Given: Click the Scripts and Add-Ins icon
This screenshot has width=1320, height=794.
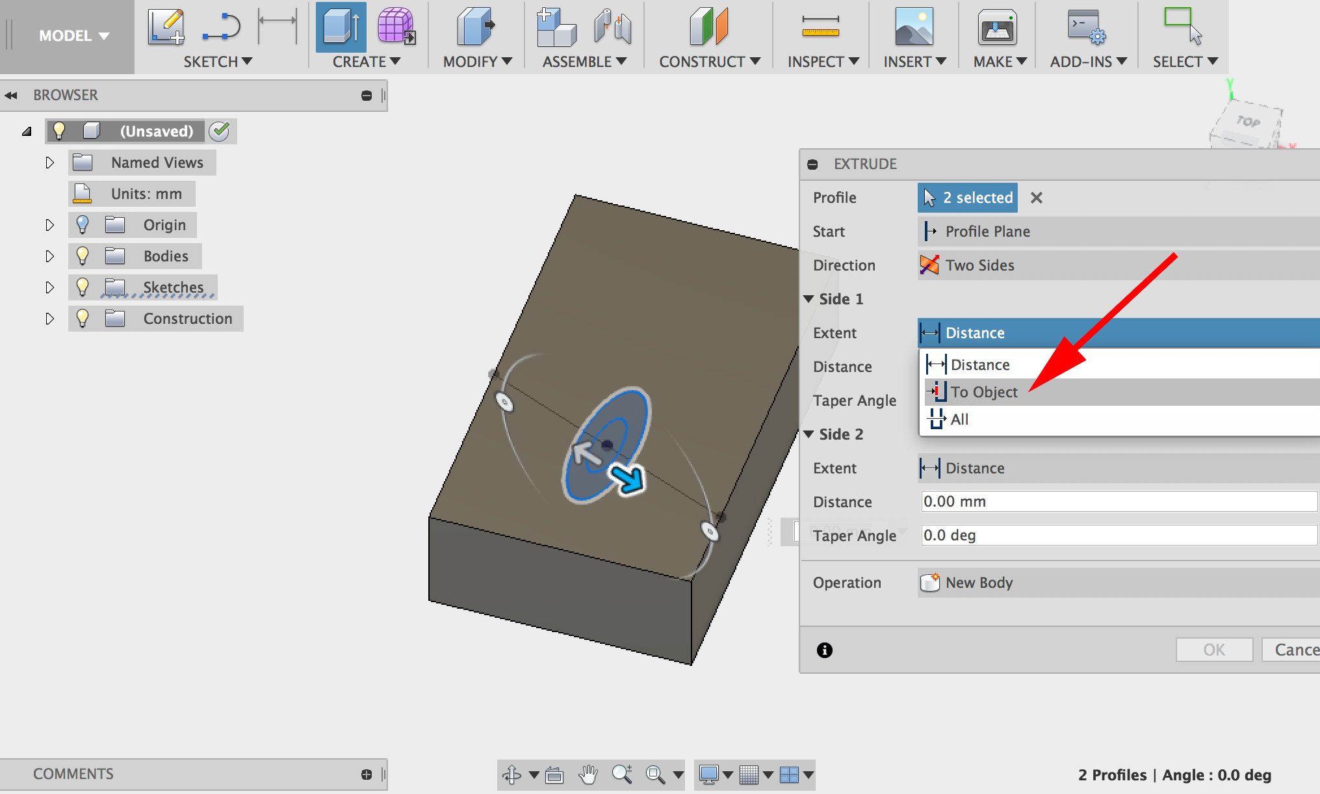Looking at the screenshot, I should (x=1087, y=27).
